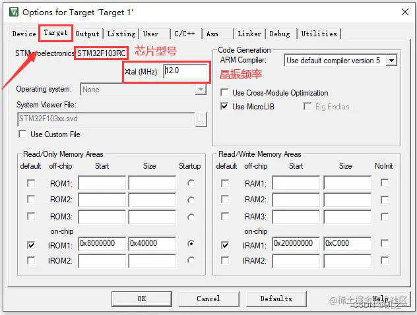The width and height of the screenshot is (417, 315).
Task: Click the IRAM2 Size field
Action: 347,261
